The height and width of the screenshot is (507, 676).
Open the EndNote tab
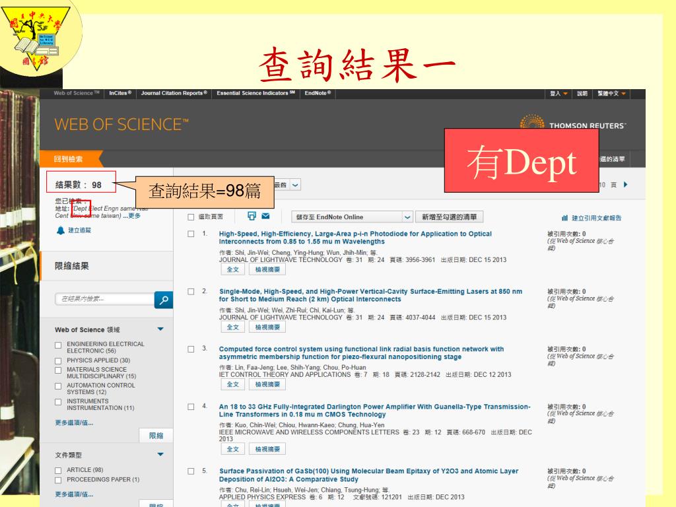click(x=318, y=93)
